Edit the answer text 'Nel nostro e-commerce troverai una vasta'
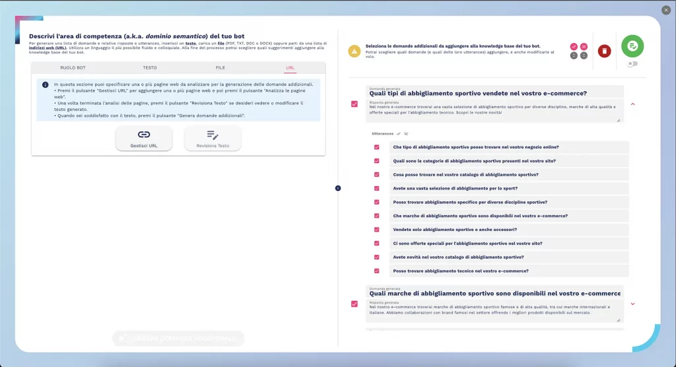The height and width of the screenshot is (367, 676). tap(494, 111)
